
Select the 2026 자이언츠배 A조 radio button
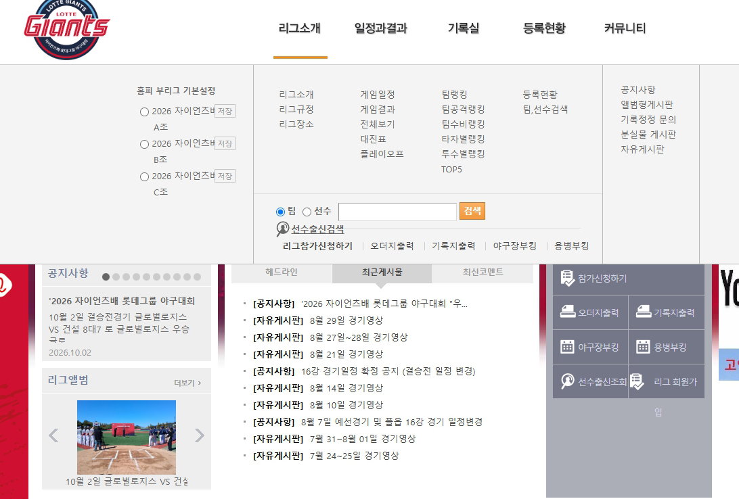(x=145, y=112)
